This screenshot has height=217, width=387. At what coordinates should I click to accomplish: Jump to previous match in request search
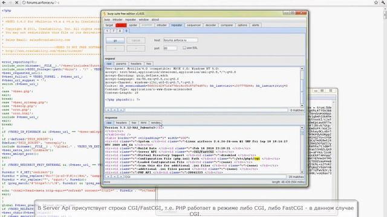[x=114, y=110]
